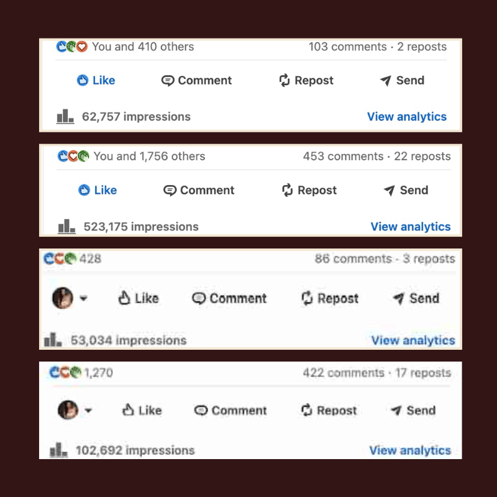Viewport: 497px width, 497px height.
Task: Toggle Like on the 1,756 others post
Action: click(98, 191)
